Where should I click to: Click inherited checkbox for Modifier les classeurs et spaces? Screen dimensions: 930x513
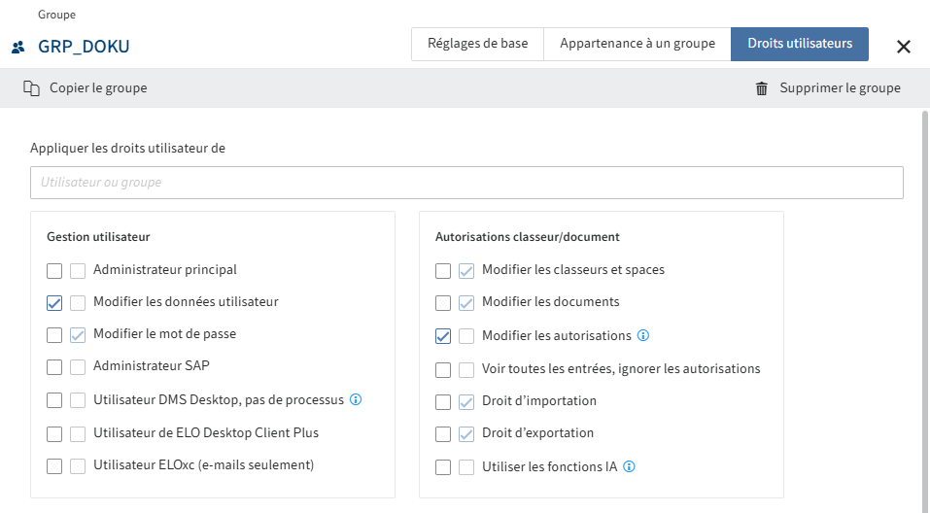point(466,271)
